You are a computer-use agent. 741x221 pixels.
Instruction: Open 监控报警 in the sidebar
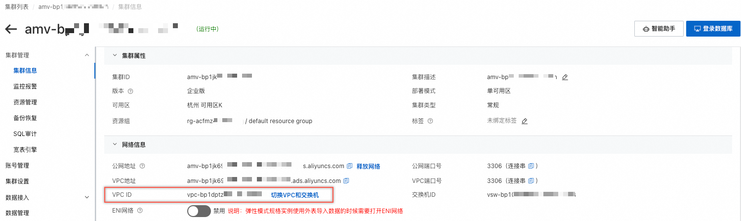[x=25, y=87]
